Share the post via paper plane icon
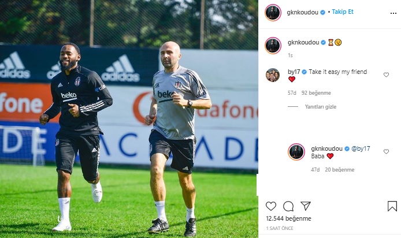401x238 pixels. (306, 206)
